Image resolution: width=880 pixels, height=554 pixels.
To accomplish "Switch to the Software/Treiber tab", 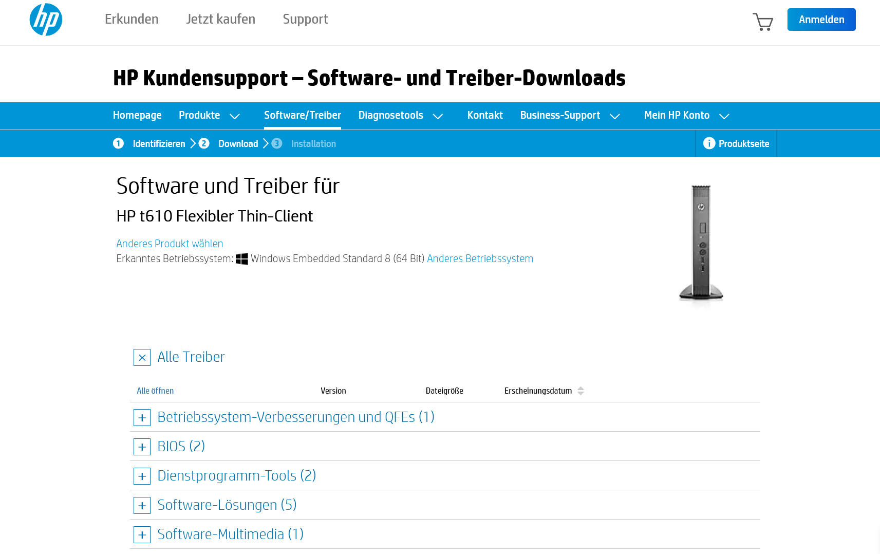I will (x=303, y=116).
